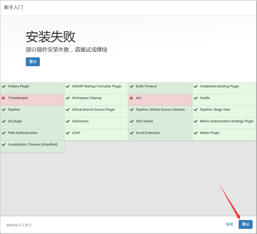Click the check icon beside Gradle
The image size is (257, 234).
pos(196,98)
